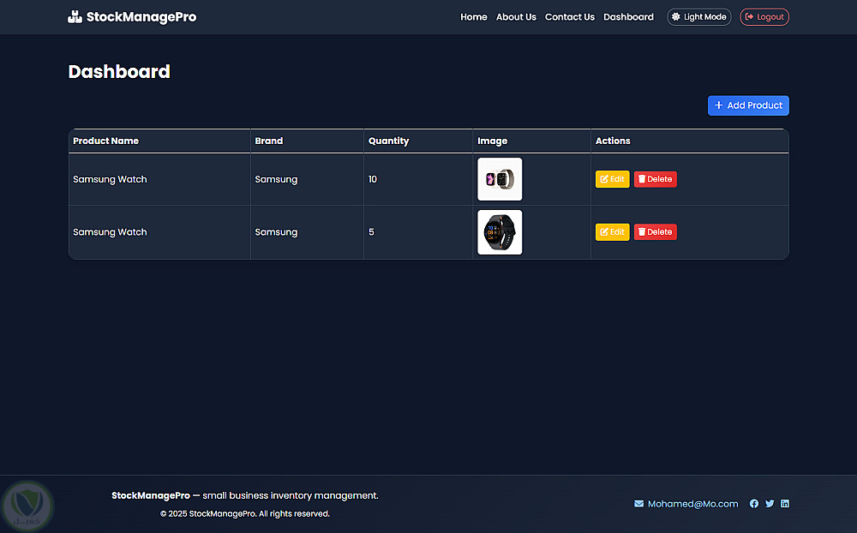Image resolution: width=857 pixels, height=533 pixels.
Task: Open the StockManagePro brand link
Action: click(x=132, y=17)
